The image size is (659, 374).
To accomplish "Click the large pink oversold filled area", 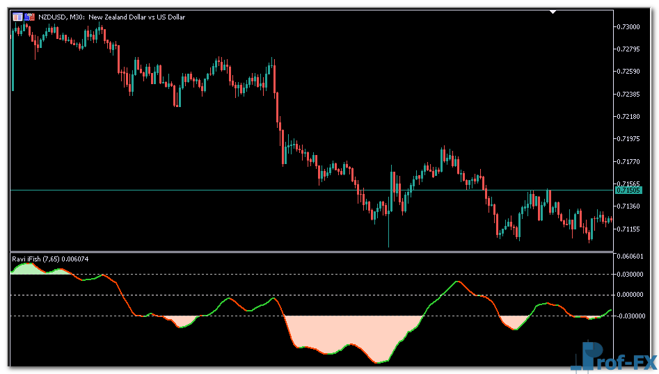I will click(348, 332).
